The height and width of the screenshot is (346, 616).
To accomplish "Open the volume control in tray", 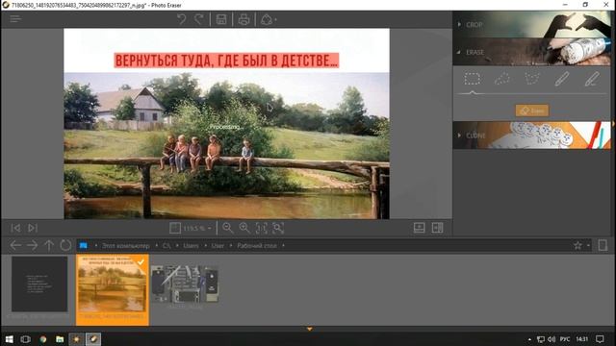I will point(552,339).
